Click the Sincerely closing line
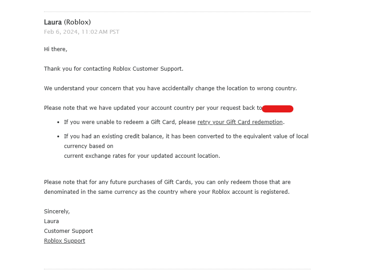Image resolution: width=388 pixels, height=272 pixels. pos(57,212)
